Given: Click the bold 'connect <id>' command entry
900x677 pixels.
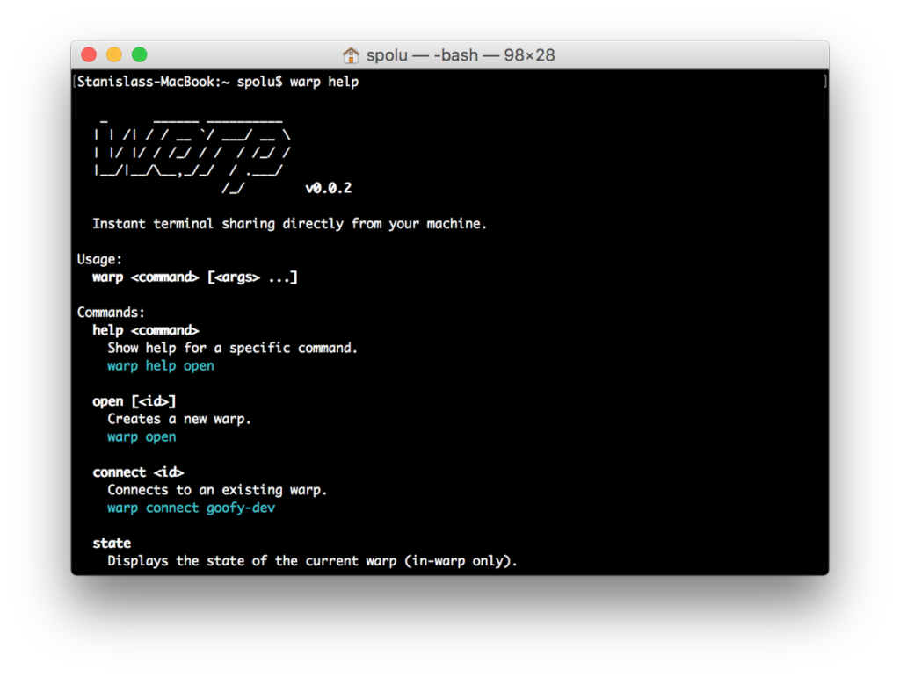Looking at the screenshot, I should [x=138, y=472].
